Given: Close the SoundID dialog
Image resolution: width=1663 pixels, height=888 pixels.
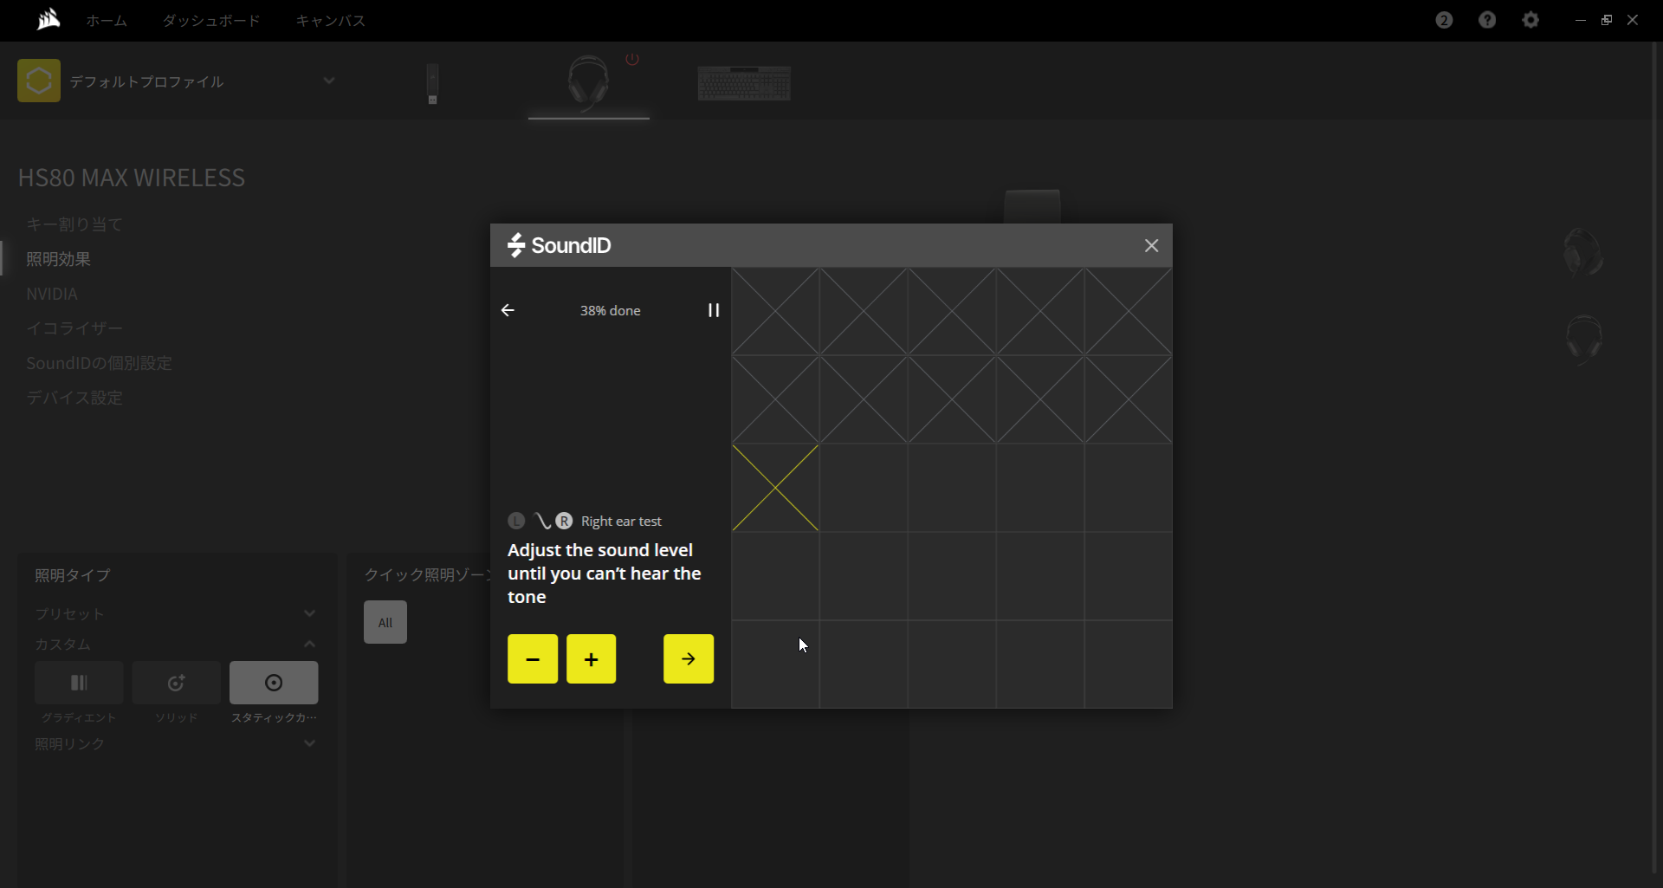Looking at the screenshot, I should [1151, 246].
